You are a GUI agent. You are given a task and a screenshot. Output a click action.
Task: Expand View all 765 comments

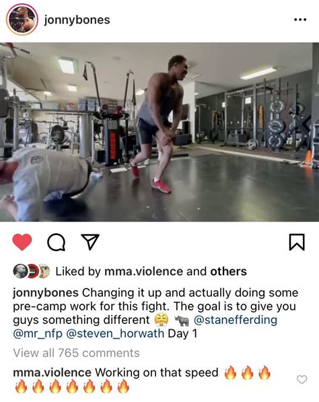click(76, 353)
